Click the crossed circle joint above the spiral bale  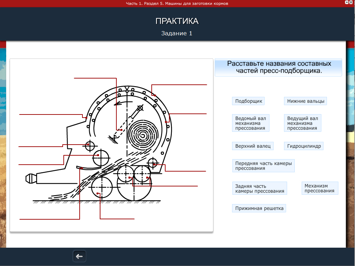click(140, 108)
